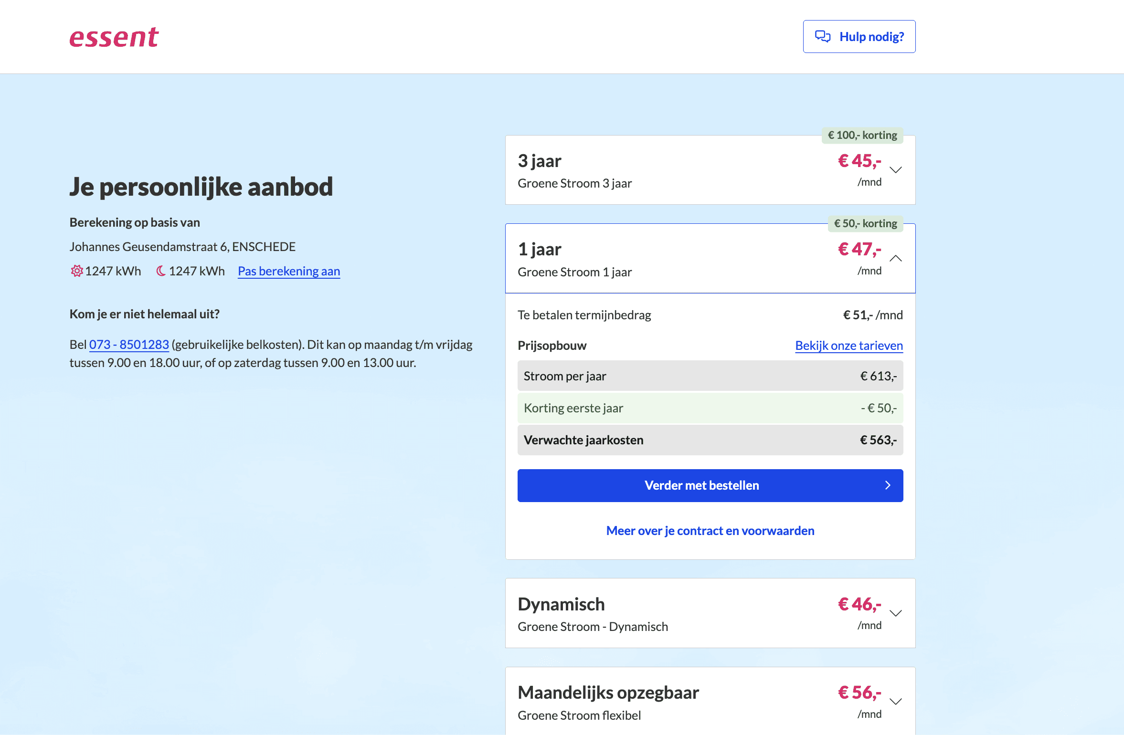Call phone number 073 - 8501283 link
Image resolution: width=1124 pixels, height=735 pixels.
click(x=129, y=345)
